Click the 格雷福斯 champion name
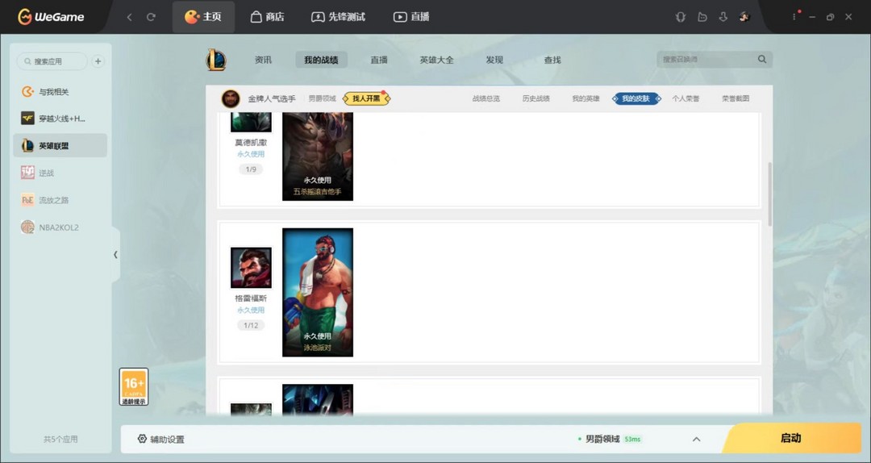 click(251, 298)
